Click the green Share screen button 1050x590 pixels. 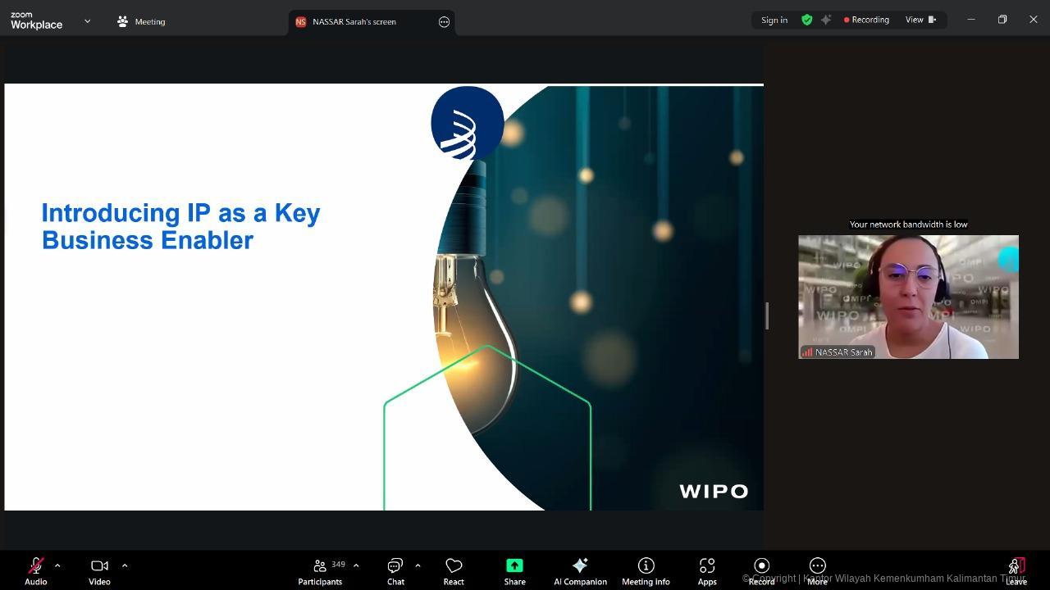click(x=514, y=571)
